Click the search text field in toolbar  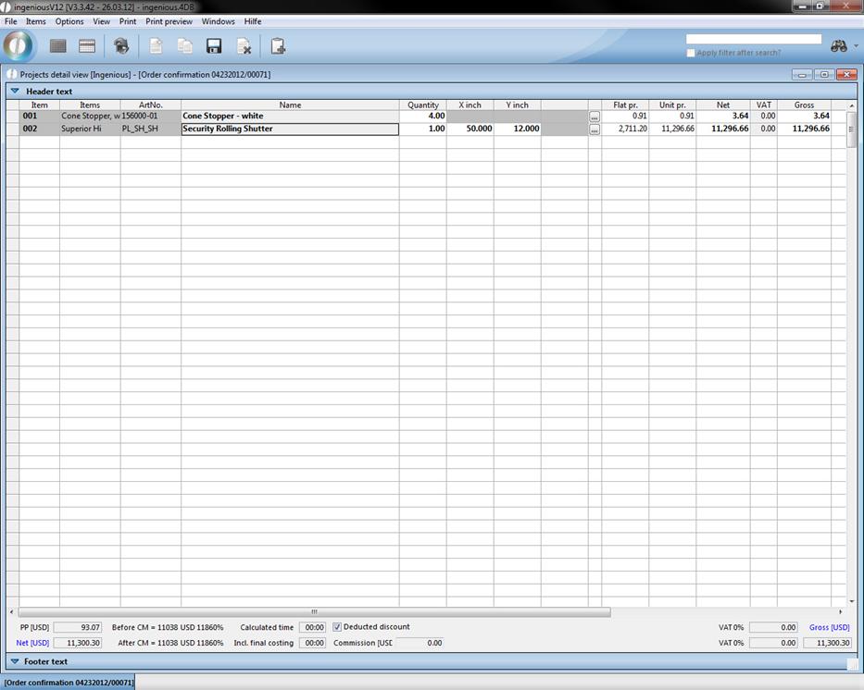tap(753, 40)
